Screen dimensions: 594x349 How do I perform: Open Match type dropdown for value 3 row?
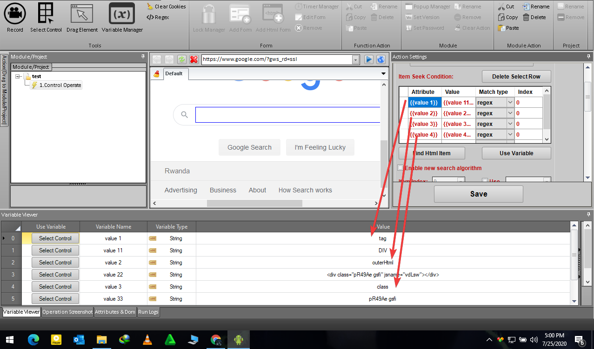(510, 124)
